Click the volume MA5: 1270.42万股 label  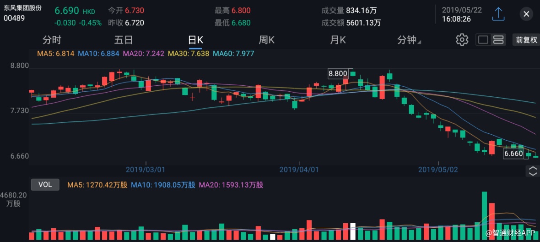97,185
